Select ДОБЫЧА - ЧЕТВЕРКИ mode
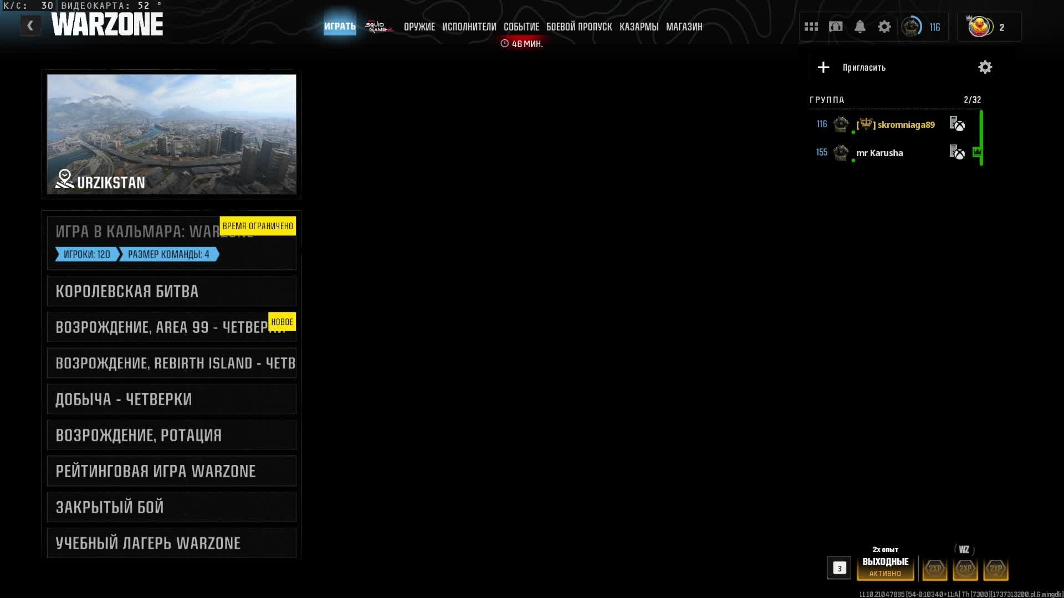The height and width of the screenshot is (598, 1064). 172,399
